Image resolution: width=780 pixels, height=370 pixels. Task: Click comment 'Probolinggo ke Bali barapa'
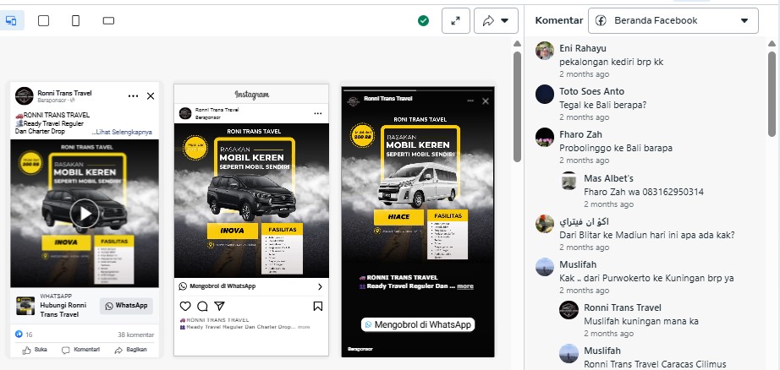coord(616,148)
